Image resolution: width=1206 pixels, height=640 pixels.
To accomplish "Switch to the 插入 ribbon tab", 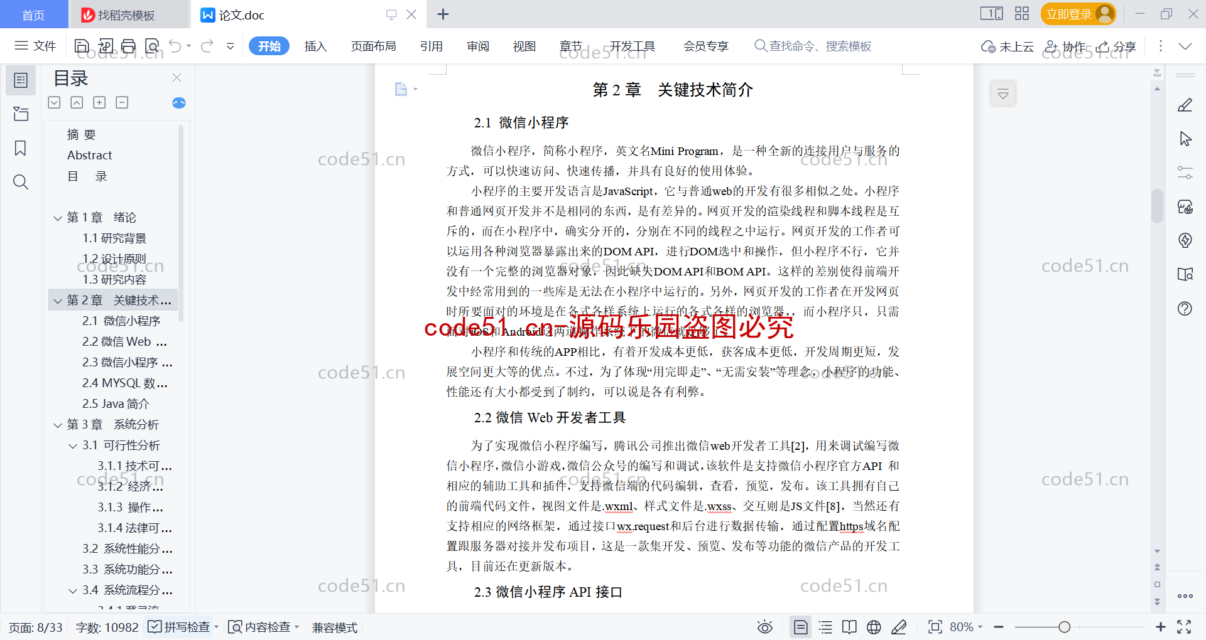I will tap(315, 46).
